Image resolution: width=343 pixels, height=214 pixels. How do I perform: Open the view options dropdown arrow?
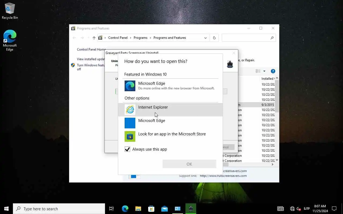click(264, 71)
